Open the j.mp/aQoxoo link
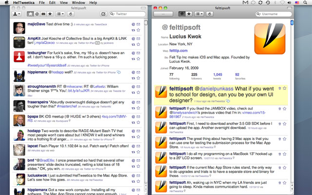This screenshot has width=312, height=195. [x=44, y=42]
